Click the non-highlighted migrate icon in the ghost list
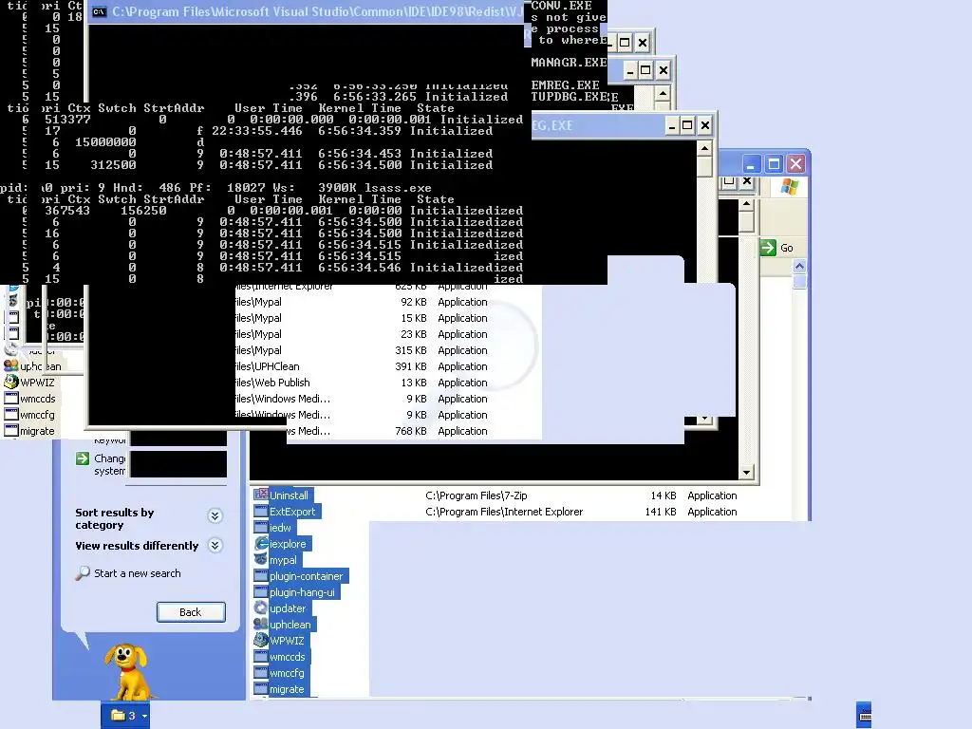This screenshot has height=729, width=972. click(11, 430)
